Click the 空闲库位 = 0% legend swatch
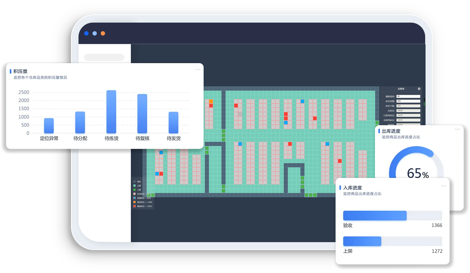 [x=134, y=194]
